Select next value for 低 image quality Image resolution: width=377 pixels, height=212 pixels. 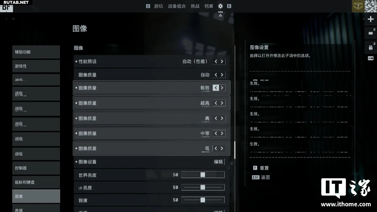point(222,148)
